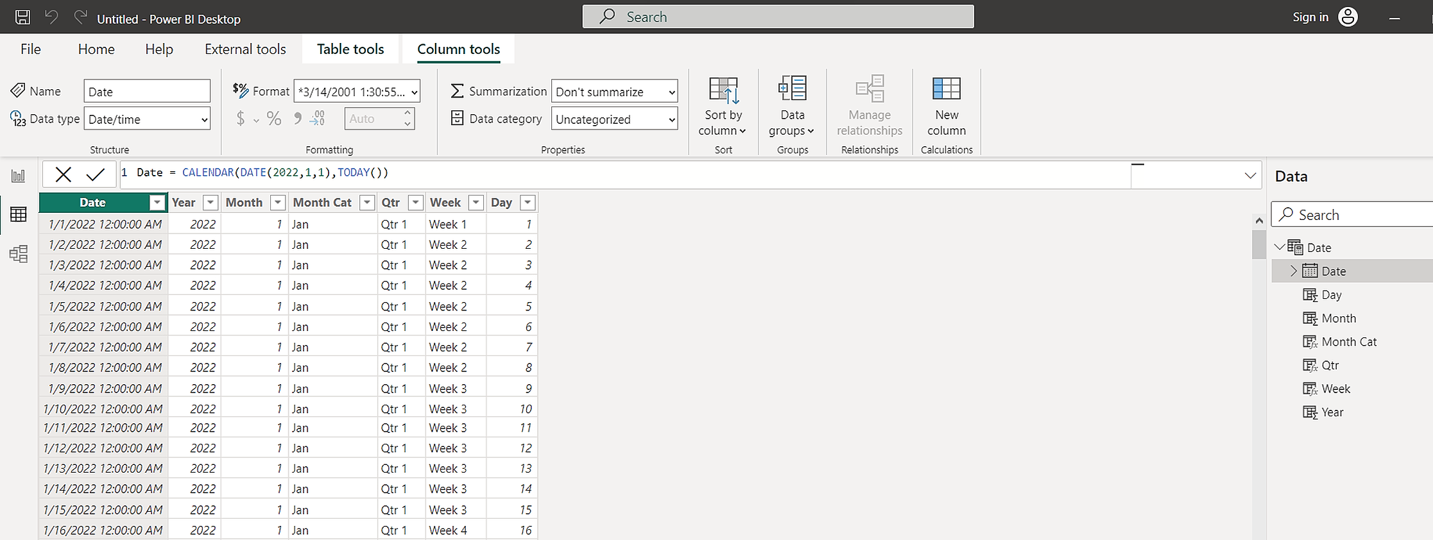Click the Save icon in title bar

coord(22,17)
